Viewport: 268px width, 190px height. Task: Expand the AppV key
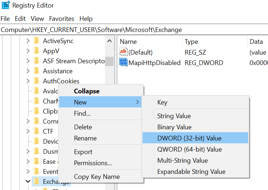tap(28, 51)
